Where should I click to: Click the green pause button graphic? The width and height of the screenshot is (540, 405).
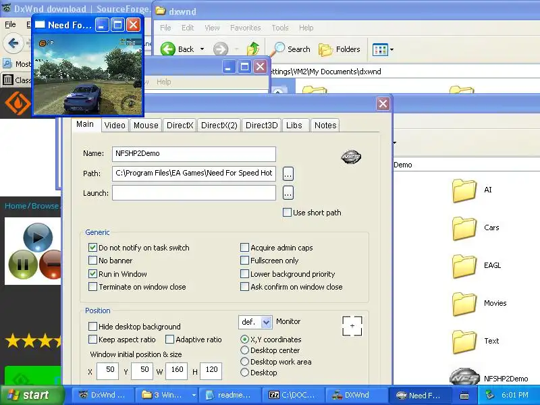click(23, 265)
